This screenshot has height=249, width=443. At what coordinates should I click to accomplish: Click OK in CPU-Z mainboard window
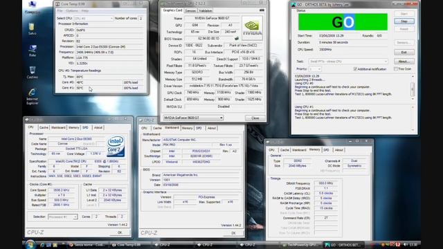pos(233,233)
